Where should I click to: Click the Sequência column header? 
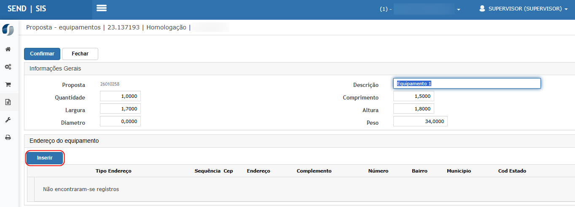click(x=207, y=171)
